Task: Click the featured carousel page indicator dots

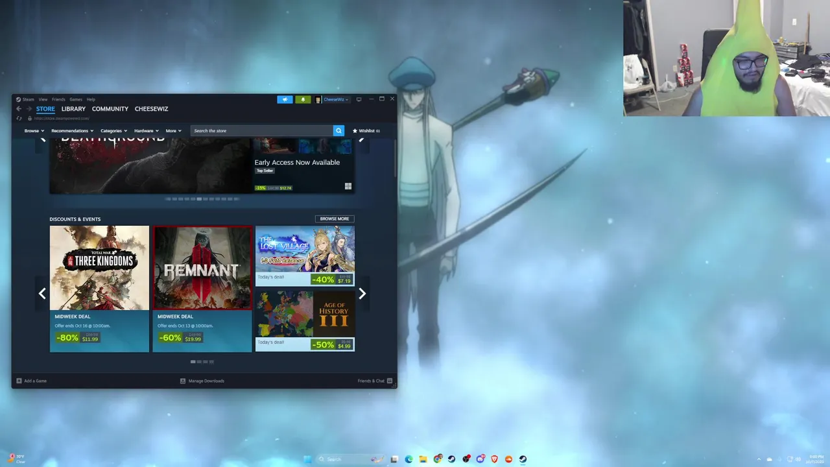Action: (202, 199)
